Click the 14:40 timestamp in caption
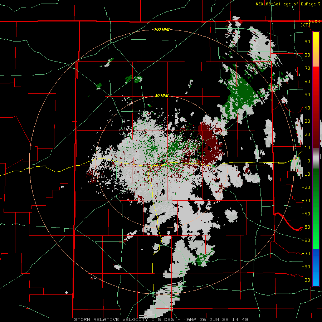 240,319
